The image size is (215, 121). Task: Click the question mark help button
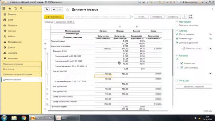[x=184, y=17]
